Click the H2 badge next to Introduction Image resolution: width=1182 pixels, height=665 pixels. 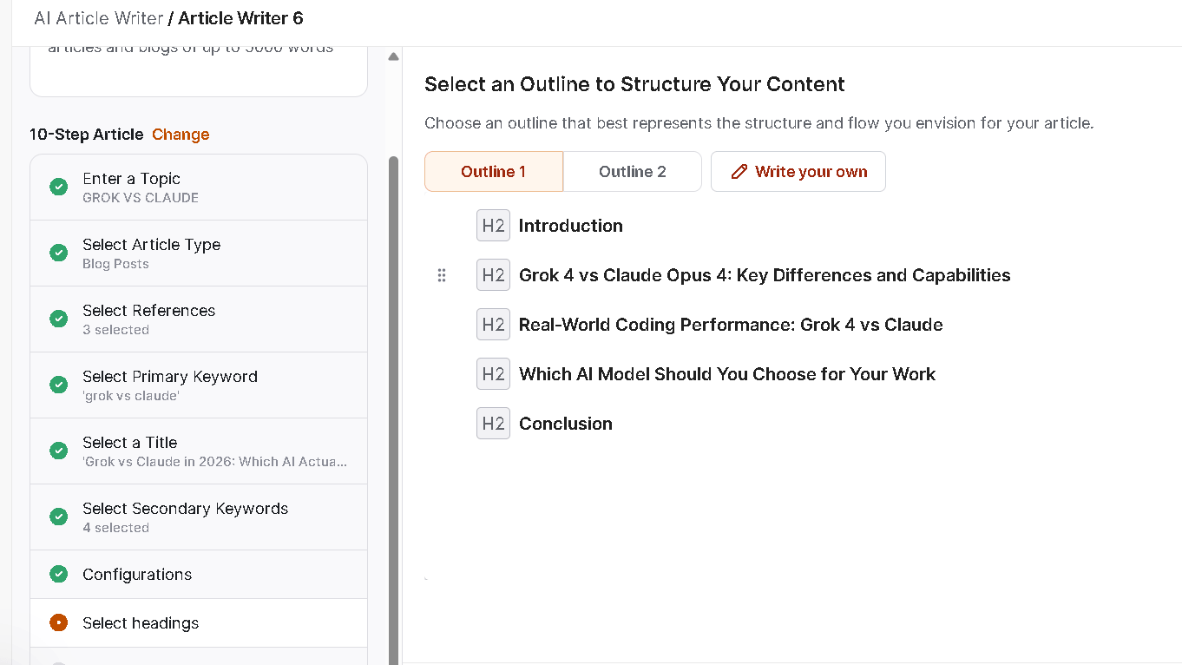click(x=493, y=226)
